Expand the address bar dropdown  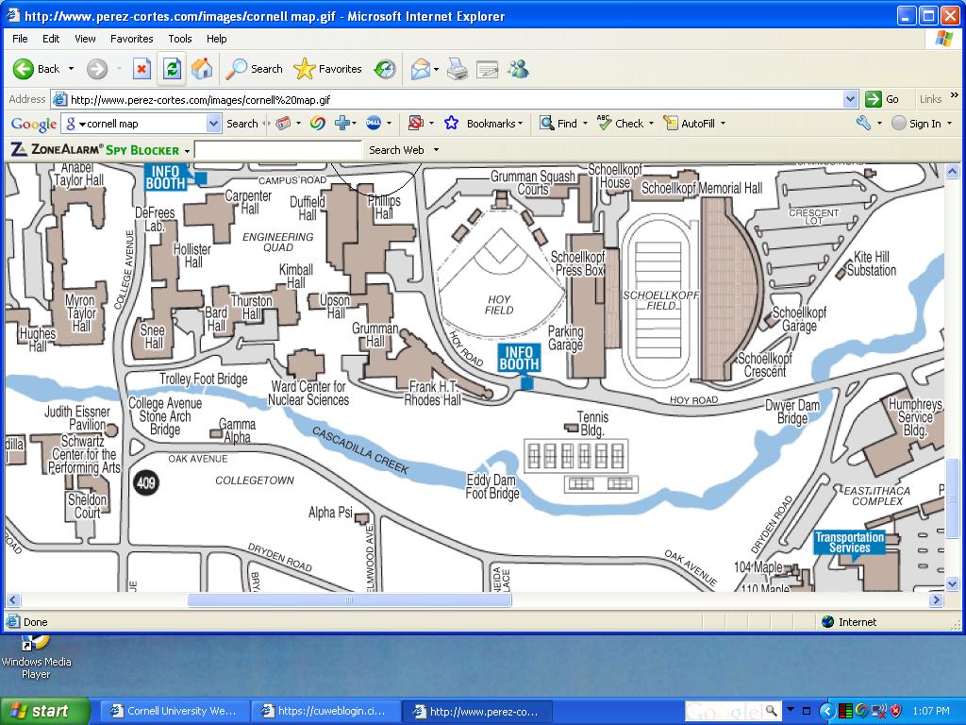[x=850, y=99]
